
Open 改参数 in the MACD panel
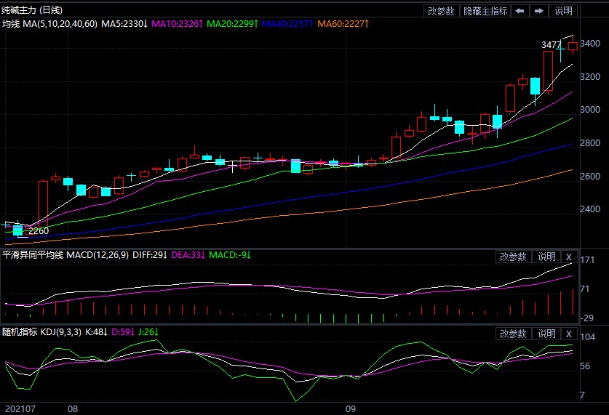[x=513, y=257]
